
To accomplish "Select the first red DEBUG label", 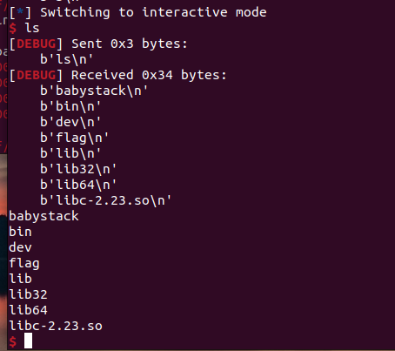I will pos(37,44).
